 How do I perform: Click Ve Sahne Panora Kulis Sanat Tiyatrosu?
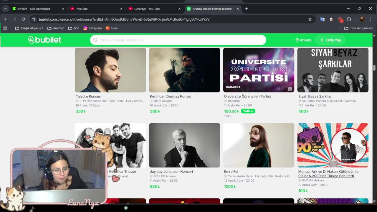pyautogui.click(x=329, y=101)
